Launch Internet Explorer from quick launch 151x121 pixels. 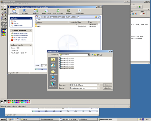pos(12,120)
